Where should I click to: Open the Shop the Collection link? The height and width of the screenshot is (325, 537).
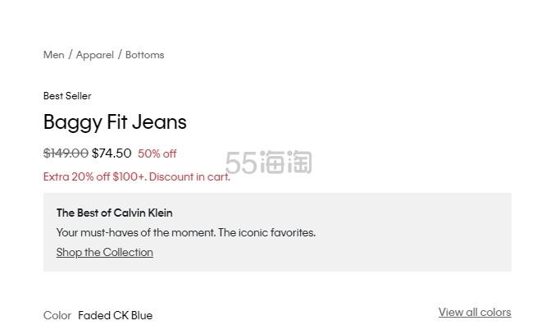105,252
